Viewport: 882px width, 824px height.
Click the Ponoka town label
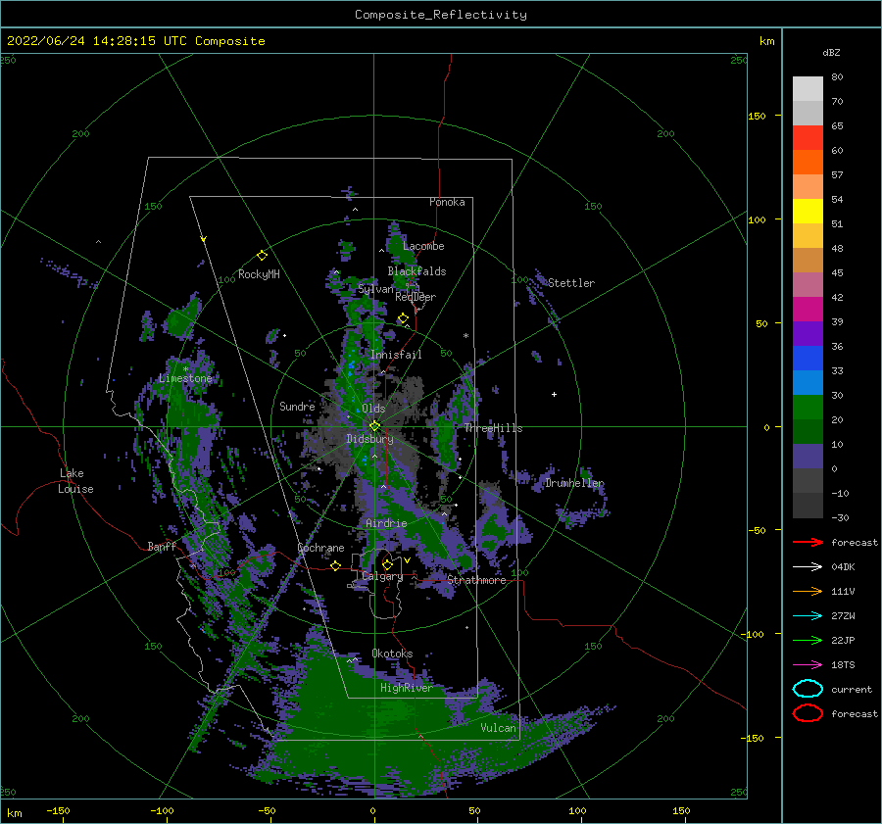tap(447, 202)
